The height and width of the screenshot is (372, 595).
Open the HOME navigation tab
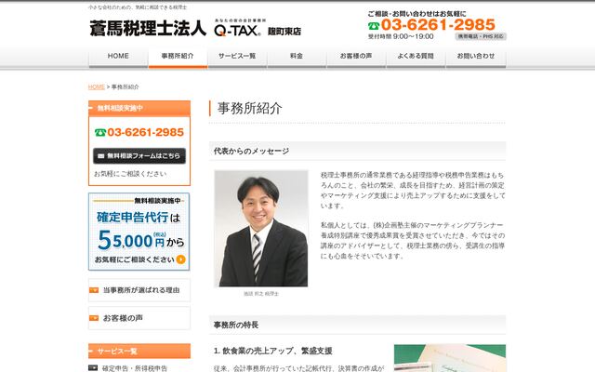(x=118, y=57)
